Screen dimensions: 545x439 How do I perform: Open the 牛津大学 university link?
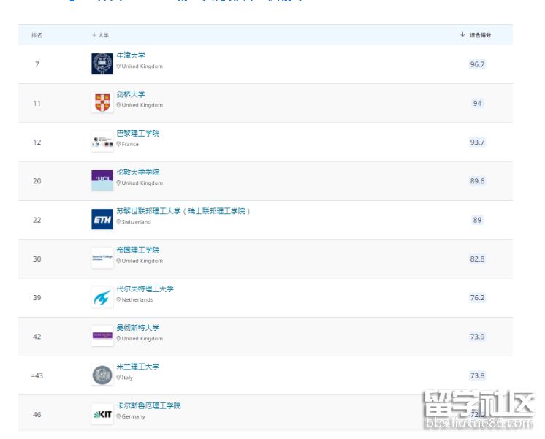[131, 56]
